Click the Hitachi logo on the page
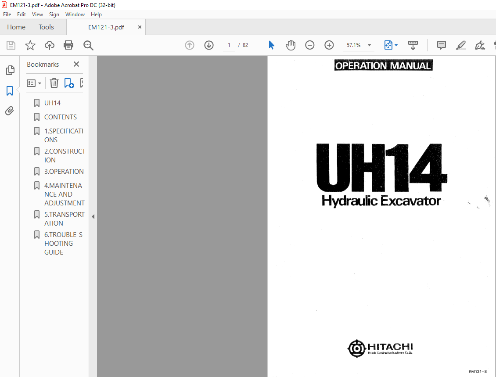Screen dimensions: 496x377 click(380, 348)
